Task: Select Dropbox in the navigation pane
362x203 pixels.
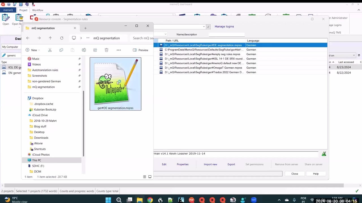Action: pyautogui.click(x=38, y=98)
